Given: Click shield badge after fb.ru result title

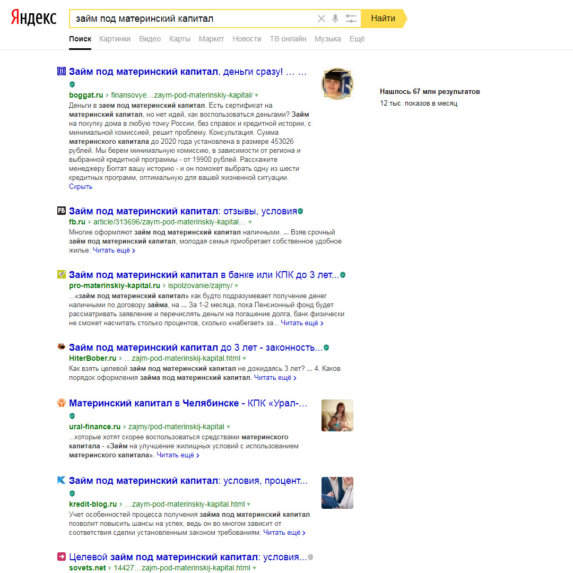Looking at the screenshot, I should (300, 211).
